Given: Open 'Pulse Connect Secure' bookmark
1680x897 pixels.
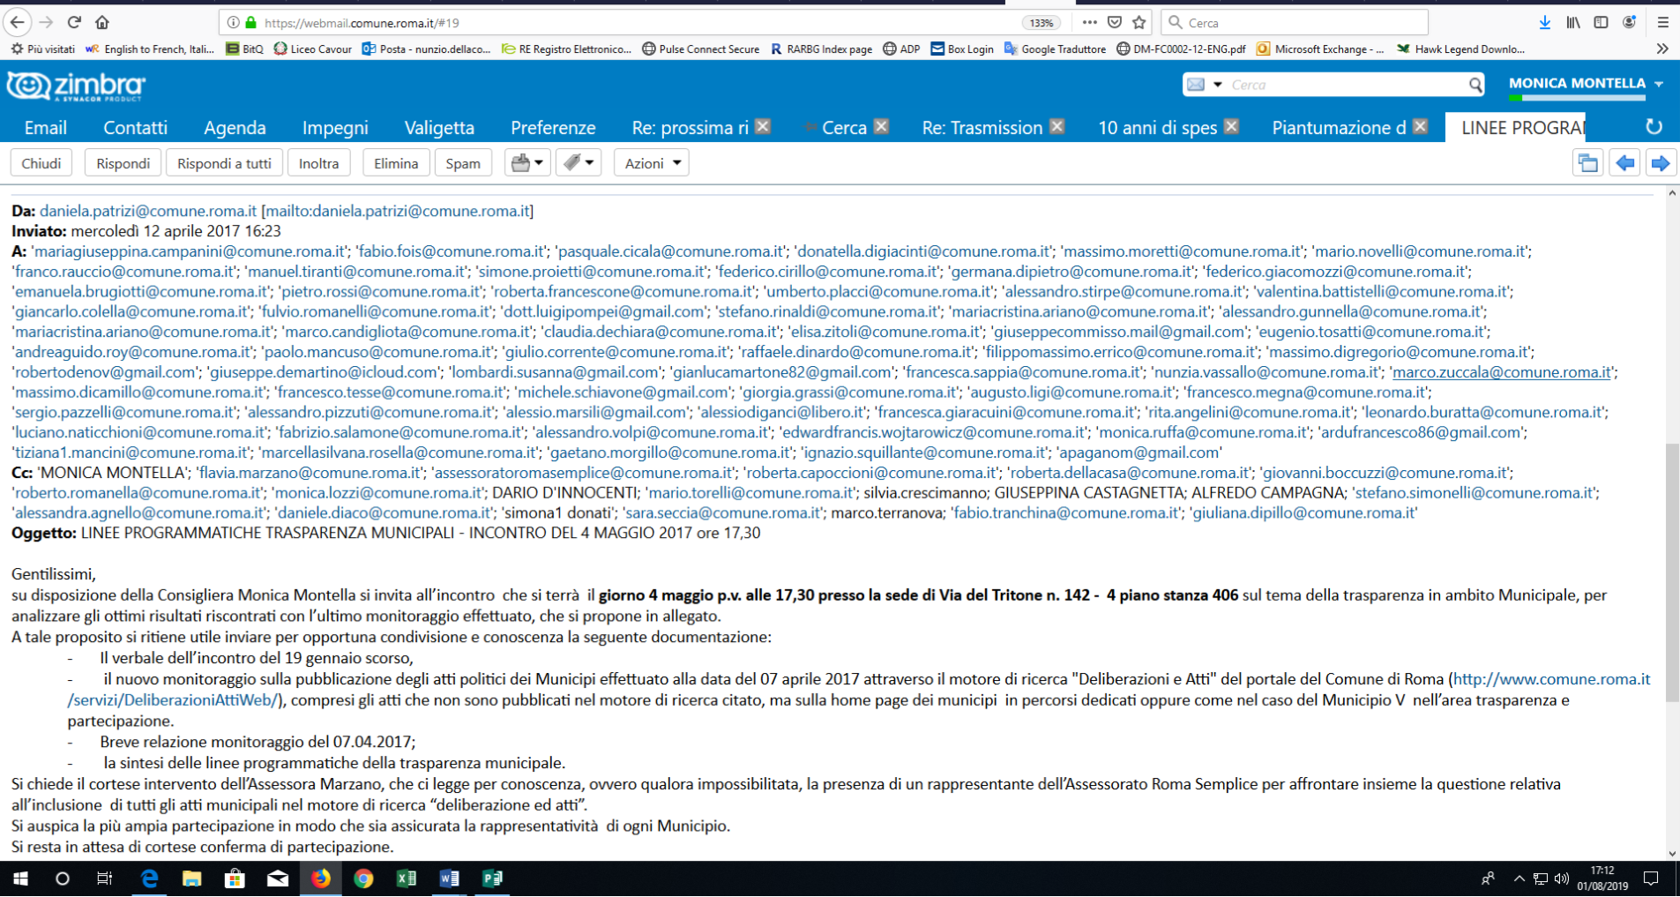Looking at the screenshot, I should [x=700, y=49].
